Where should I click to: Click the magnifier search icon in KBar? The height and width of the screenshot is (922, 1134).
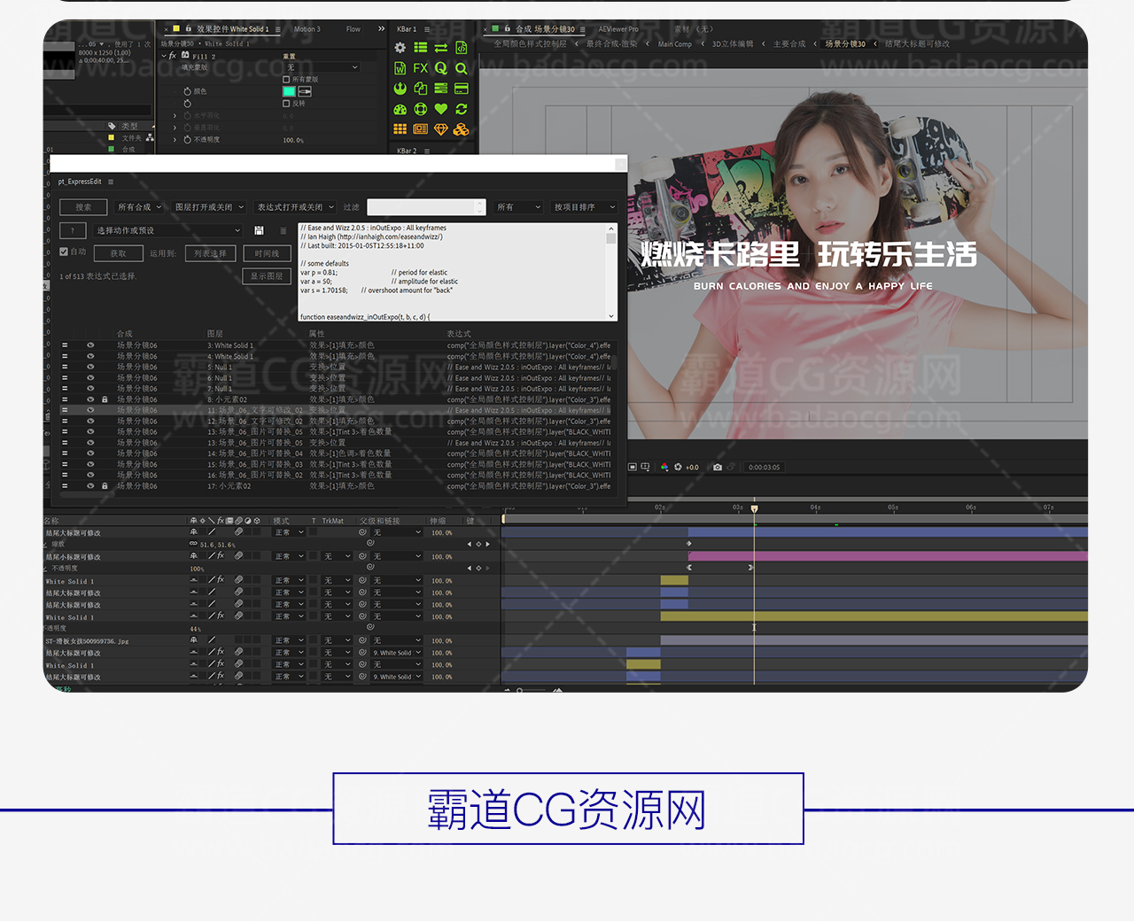(461, 68)
